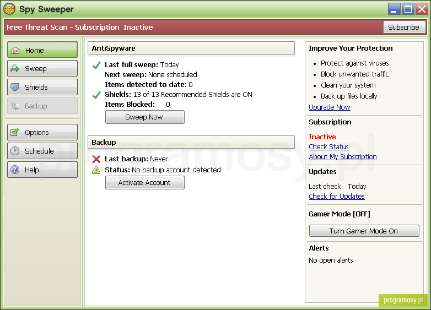The width and height of the screenshot is (431, 310).
Task: Open the Schedule section
Action: pos(42,151)
